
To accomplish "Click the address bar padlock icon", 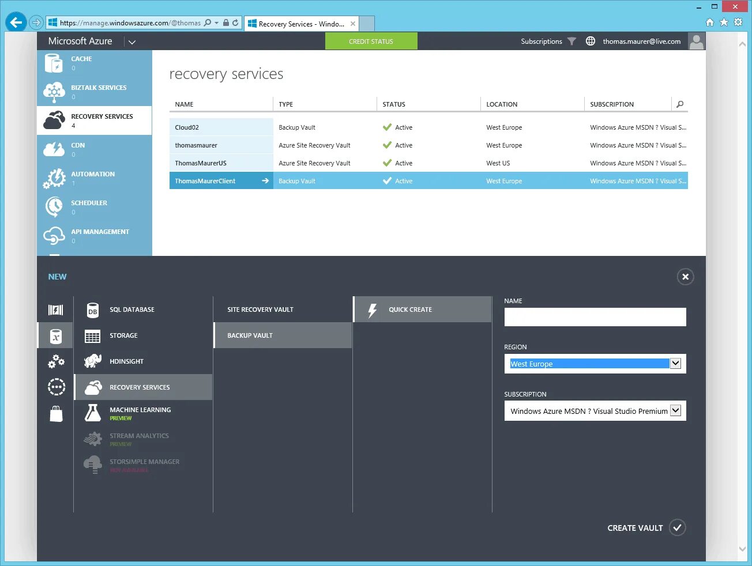I will coord(226,23).
